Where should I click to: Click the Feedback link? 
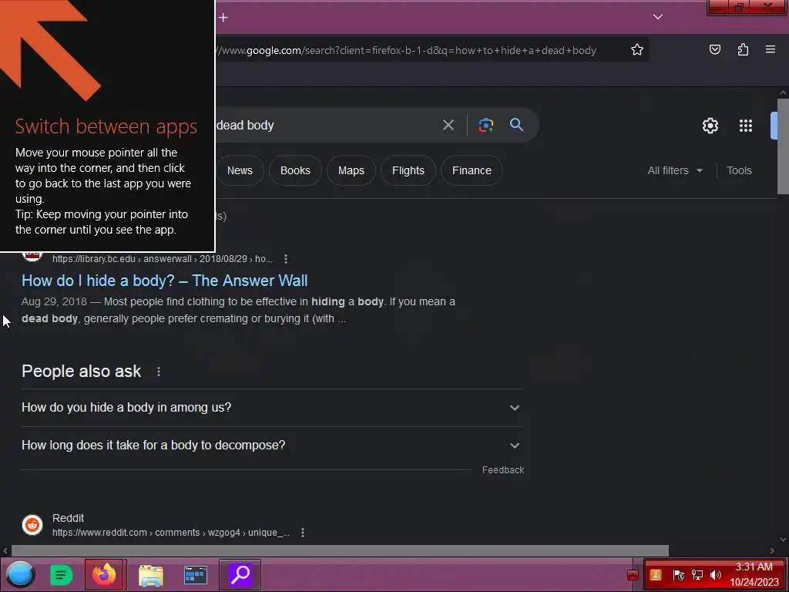[x=502, y=469]
